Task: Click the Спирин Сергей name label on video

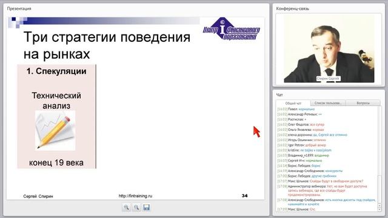Action: (x=329, y=79)
